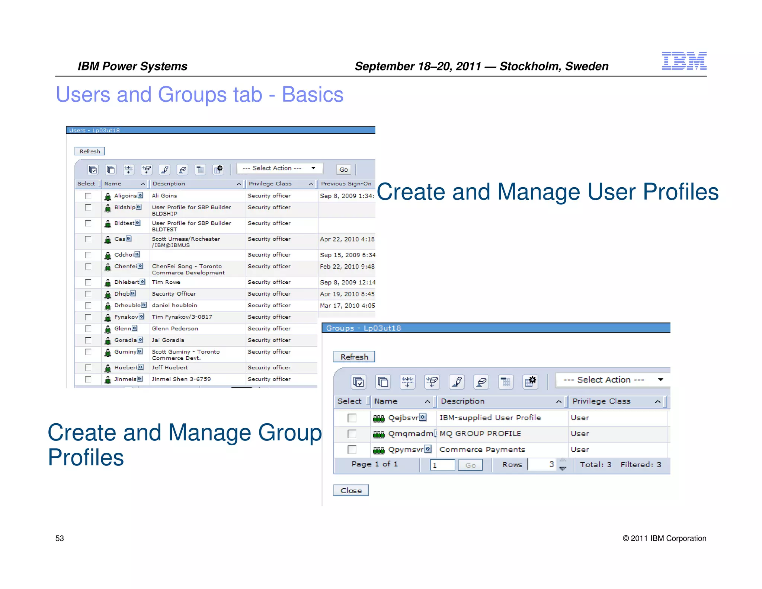Click 'Tim Rowe' description cell

pyautogui.click(x=166, y=282)
